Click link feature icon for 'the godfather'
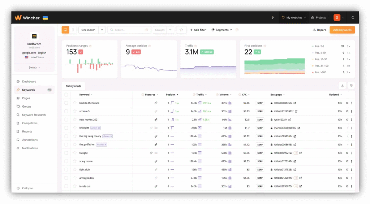Screen dimensions: 370x204 156,144
